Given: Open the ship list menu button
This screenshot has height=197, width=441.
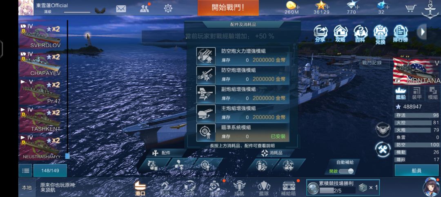Looking at the screenshot, I should click(x=25, y=171).
